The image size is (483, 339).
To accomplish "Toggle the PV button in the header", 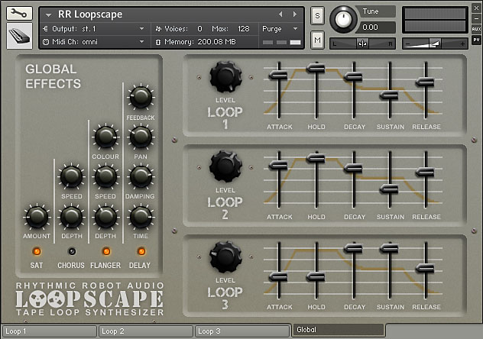I will click(x=476, y=40).
